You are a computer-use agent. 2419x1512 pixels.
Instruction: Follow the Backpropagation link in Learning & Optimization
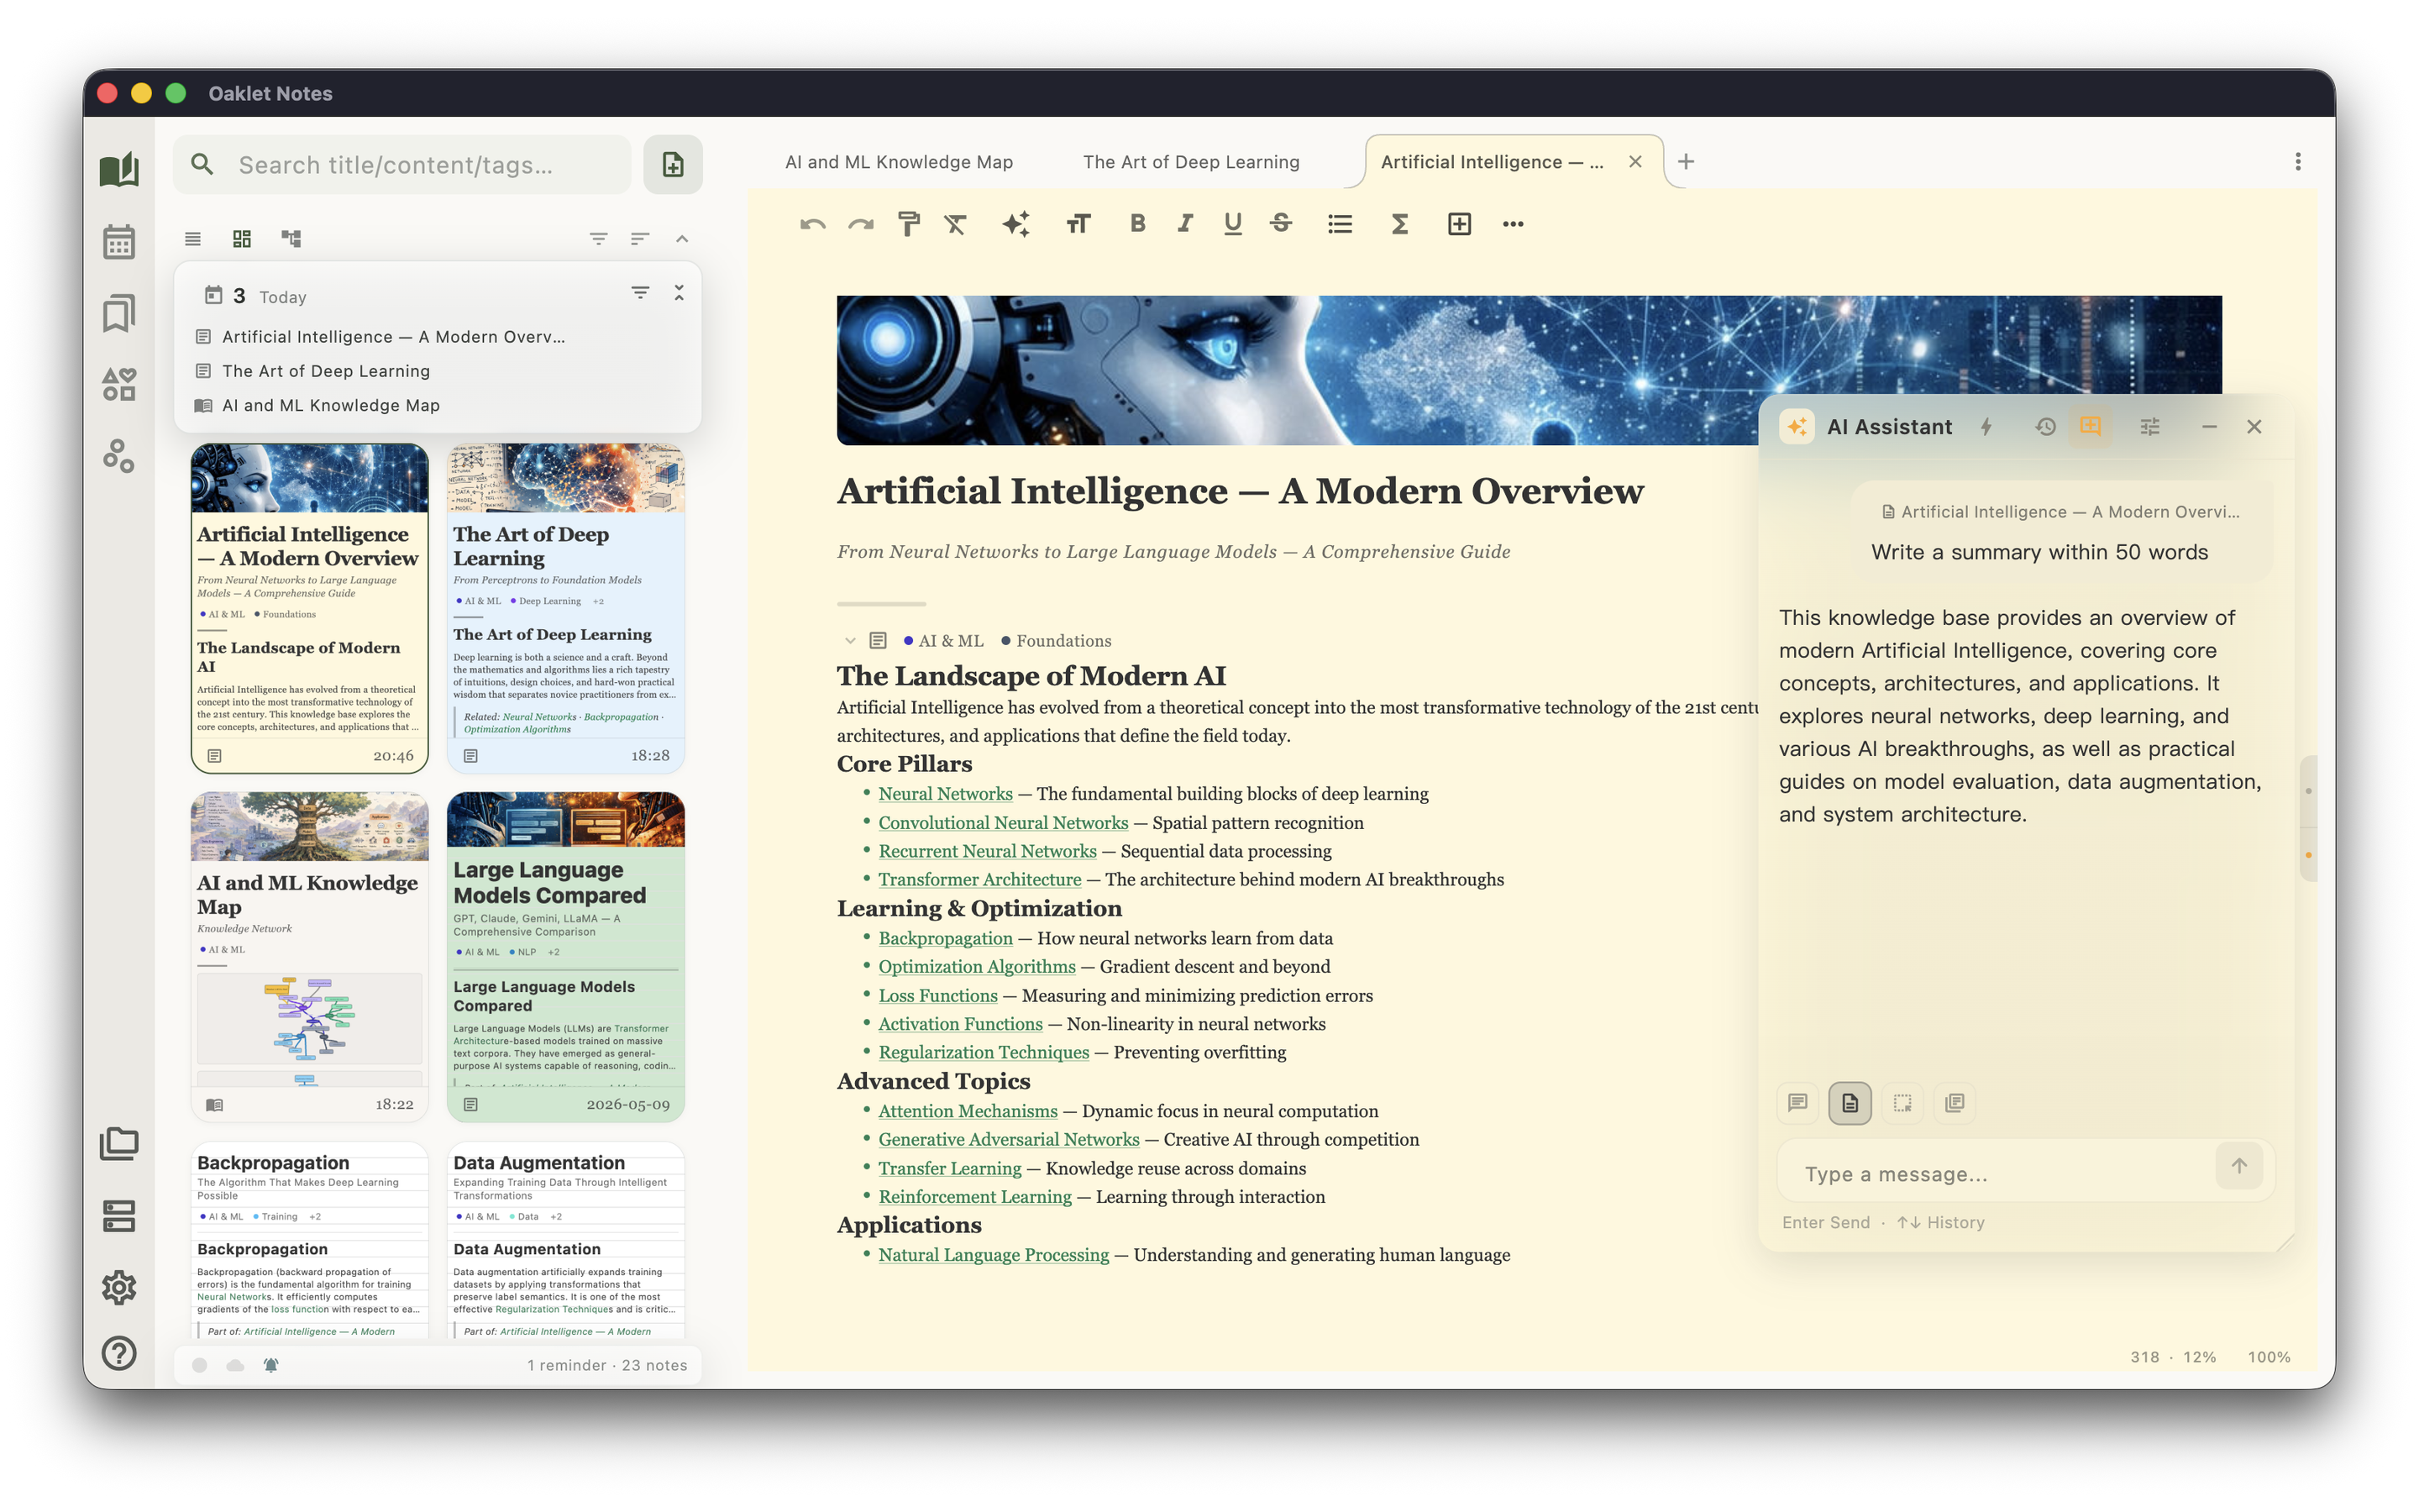click(x=945, y=938)
